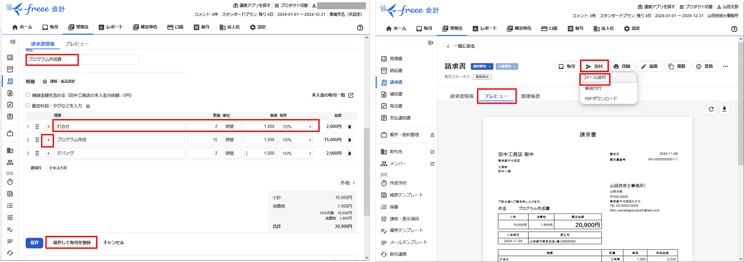
Task: Open 発注書 in the right sidebar
Action: coord(392,106)
